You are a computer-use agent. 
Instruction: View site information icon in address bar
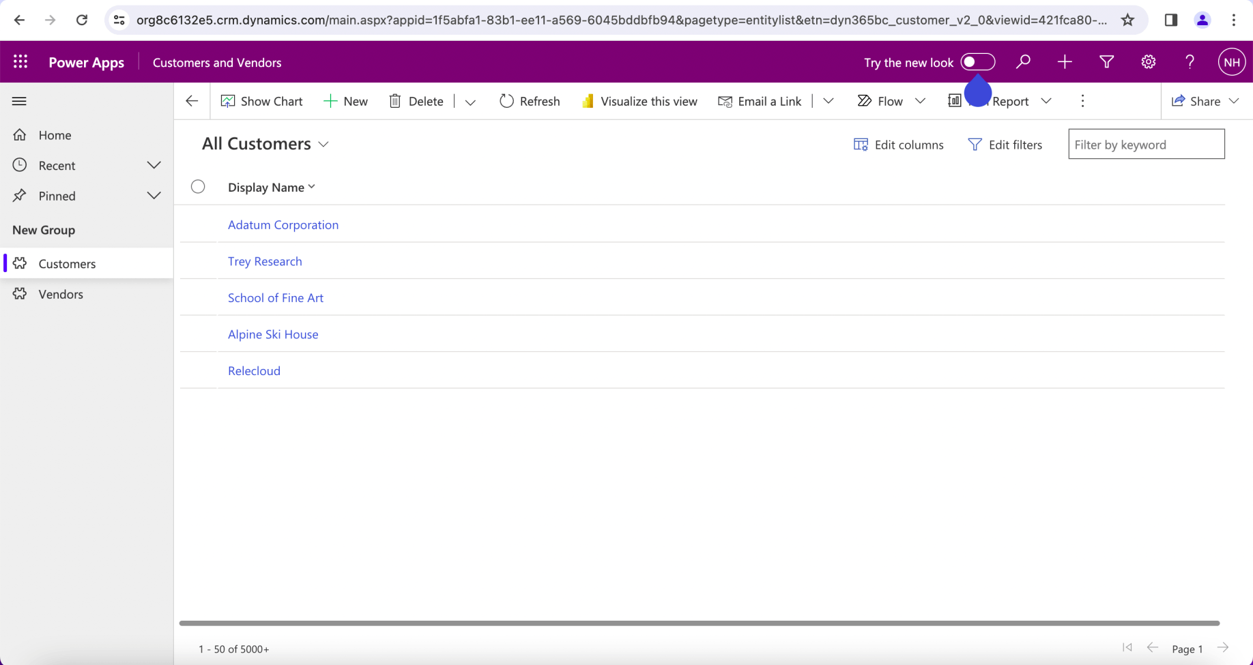point(119,20)
